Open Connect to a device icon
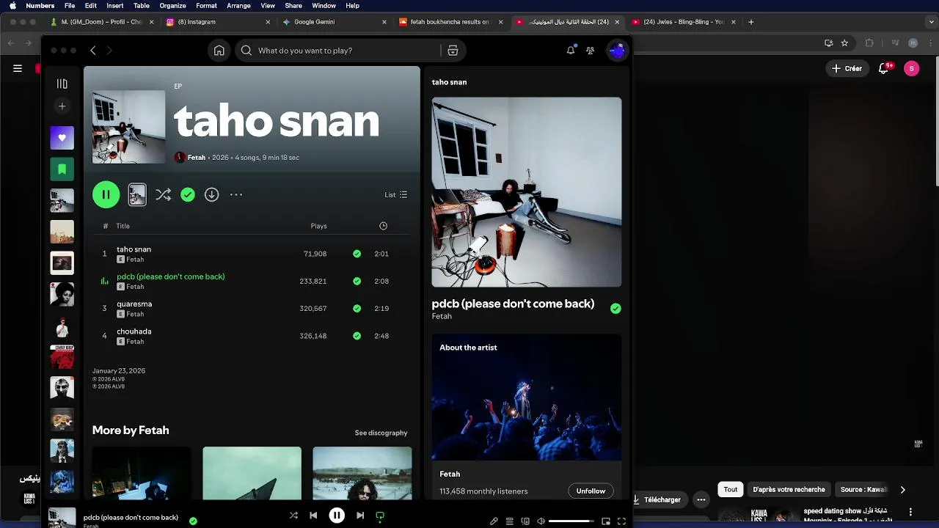 [x=525, y=521]
